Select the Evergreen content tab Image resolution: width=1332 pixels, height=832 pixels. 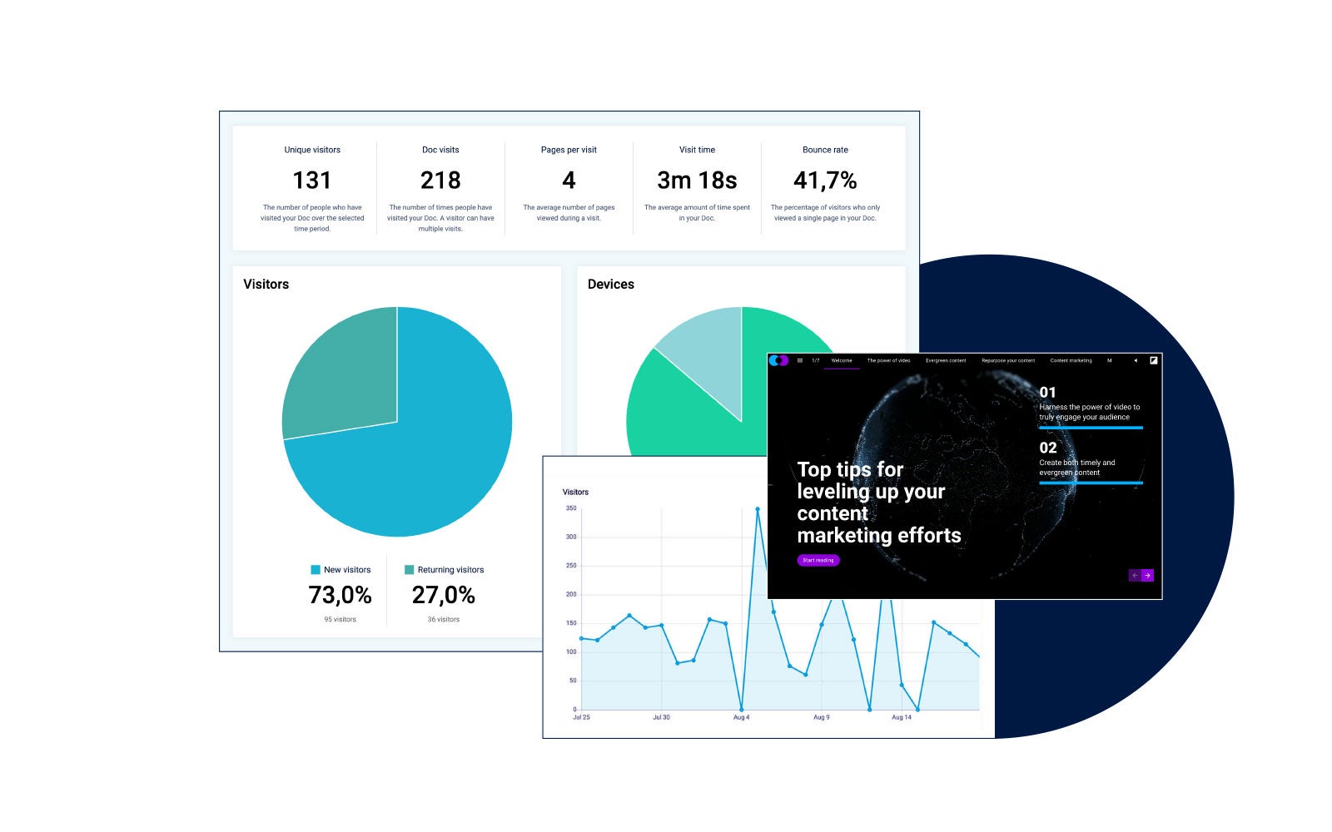coord(946,360)
